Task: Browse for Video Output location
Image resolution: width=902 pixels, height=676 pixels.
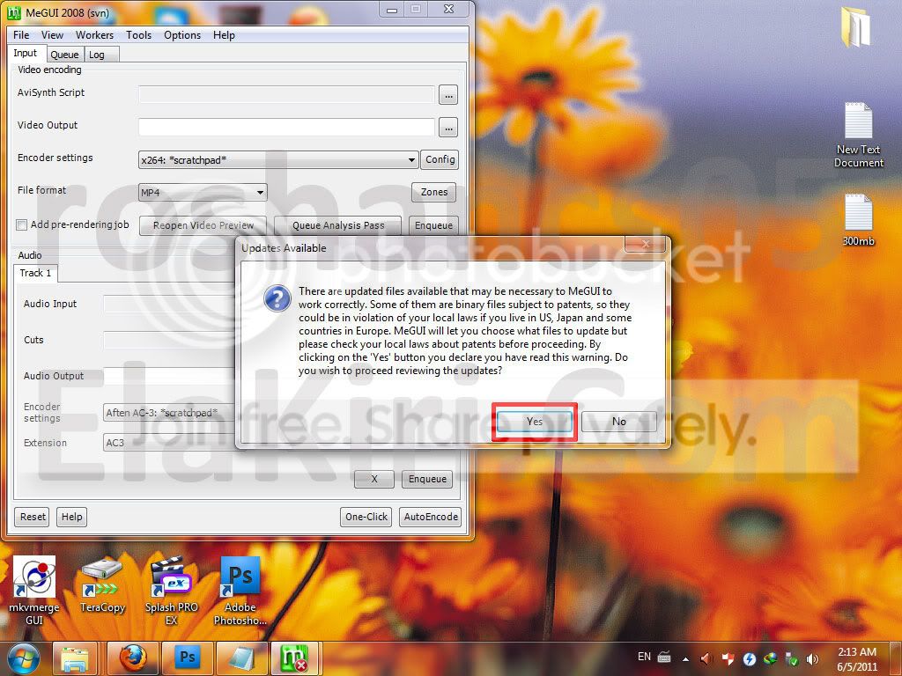Action: [448, 128]
